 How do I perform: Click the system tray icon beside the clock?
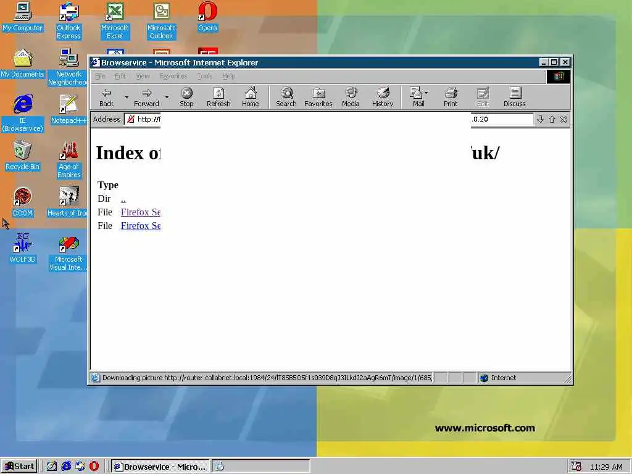[576, 467]
